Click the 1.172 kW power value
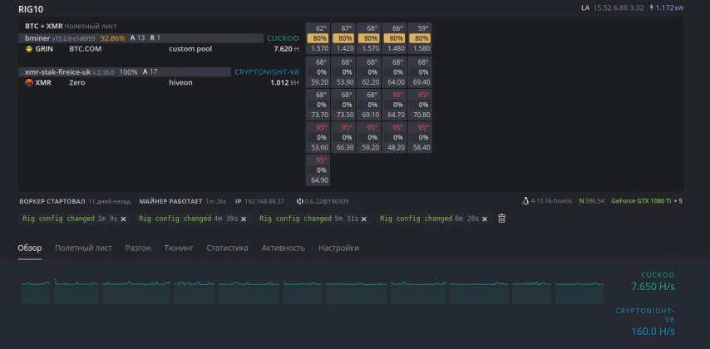 click(670, 8)
